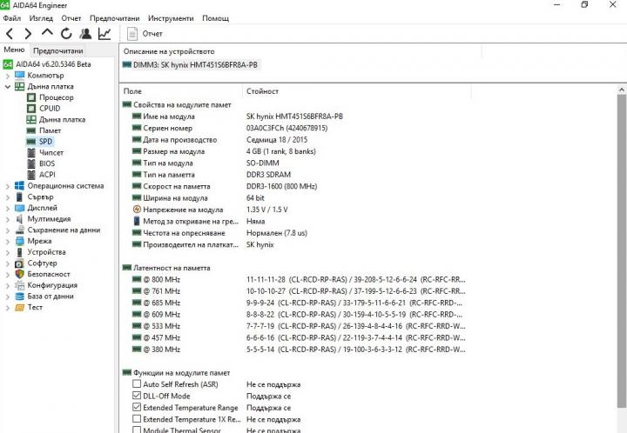Select DIMM3: SK hynix HMT451S6BFR8A-PB device
The height and width of the screenshot is (433, 627).
(191, 64)
